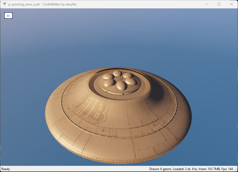Maximize the CodeWalker window
This screenshot has width=238, height=172.
219,4
